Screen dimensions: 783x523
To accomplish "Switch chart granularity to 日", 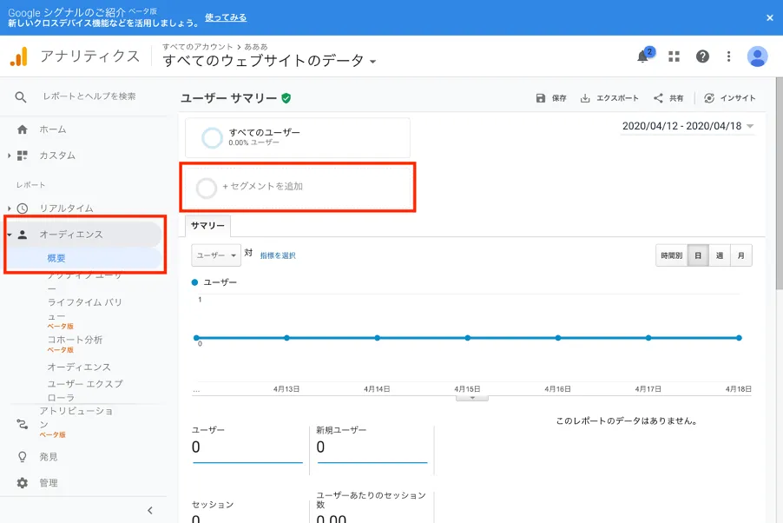I will pyautogui.click(x=698, y=255).
